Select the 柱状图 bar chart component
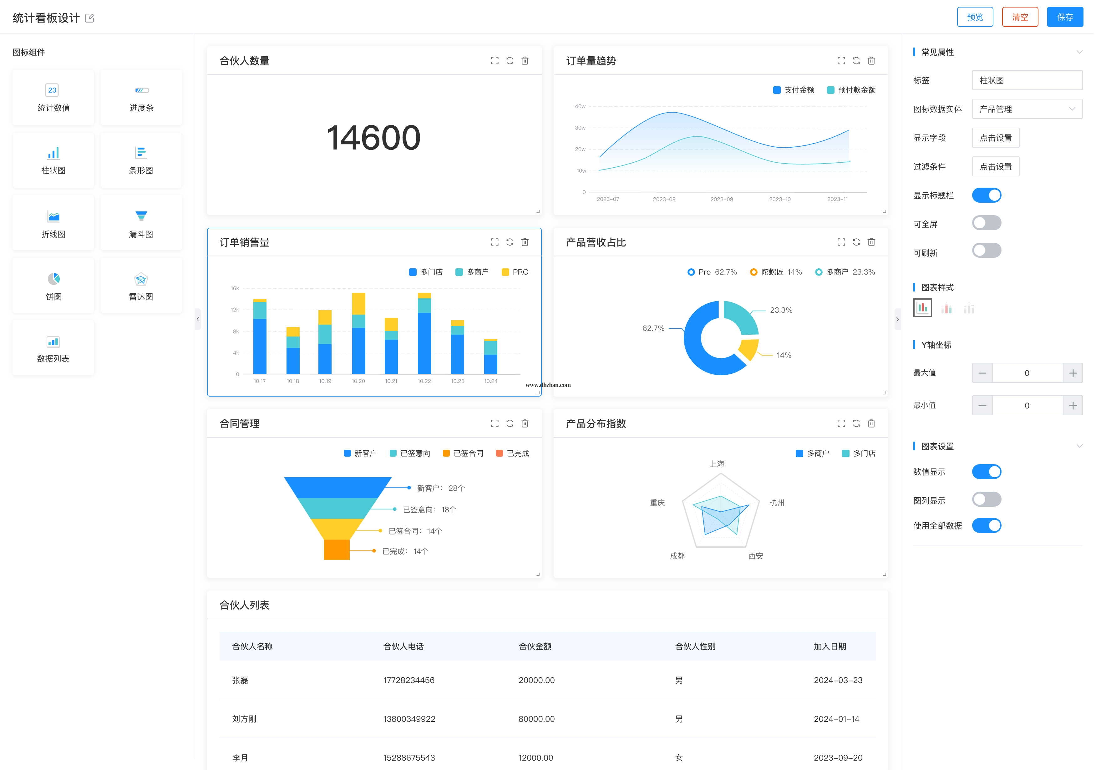Viewport: 1096px width, 770px height. [x=53, y=160]
